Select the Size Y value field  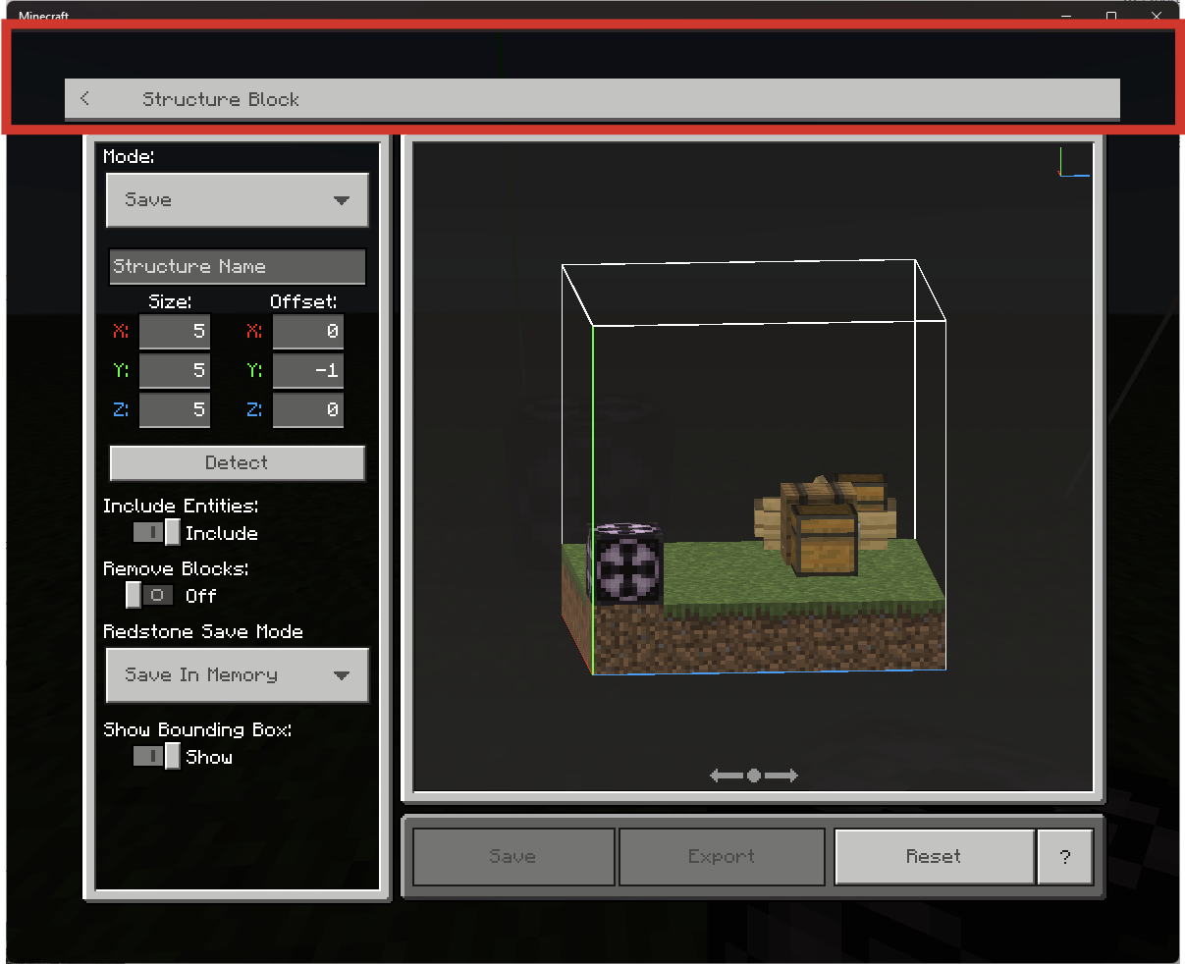coord(175,370)
